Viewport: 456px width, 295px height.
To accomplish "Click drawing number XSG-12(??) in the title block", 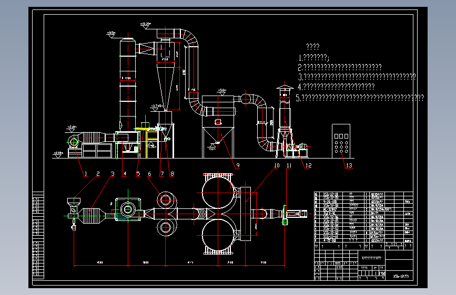I will coord(401,276).
